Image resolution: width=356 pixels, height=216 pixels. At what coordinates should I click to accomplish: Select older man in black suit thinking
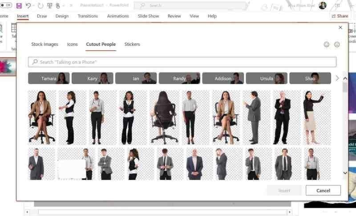pyautogui.click(x=287, y=117)
